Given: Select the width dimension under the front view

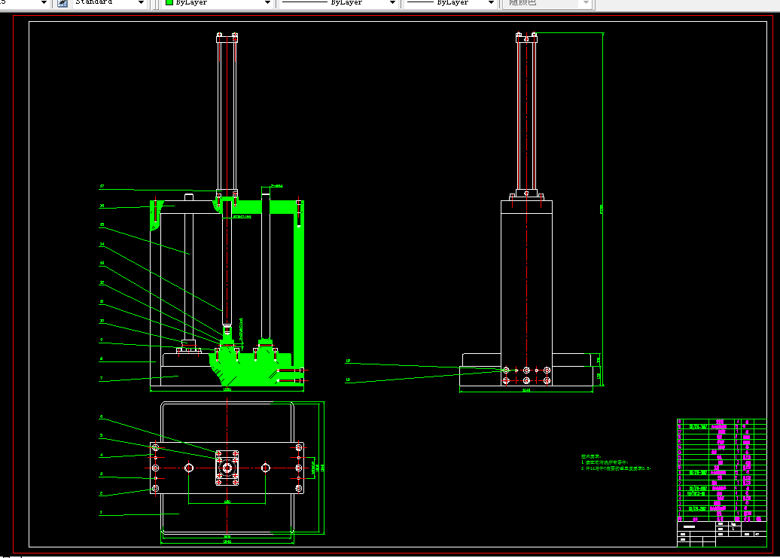Looking at the screenshot, I should 227,389.
